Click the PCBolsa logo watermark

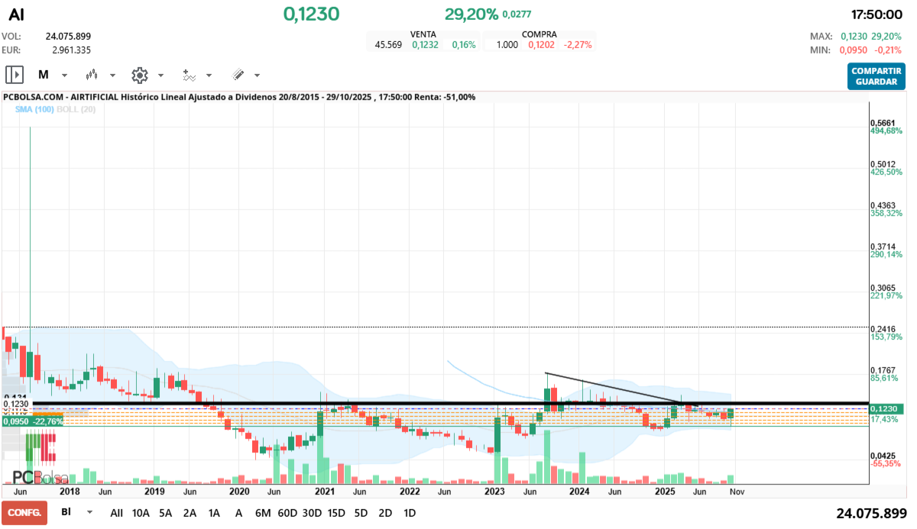point(41,478)
